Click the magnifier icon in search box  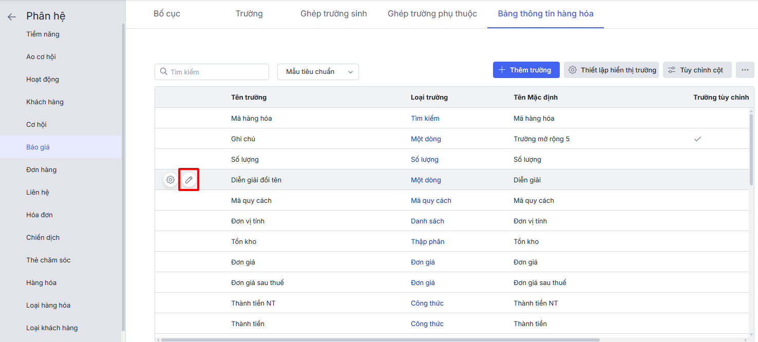coord(164,72)
